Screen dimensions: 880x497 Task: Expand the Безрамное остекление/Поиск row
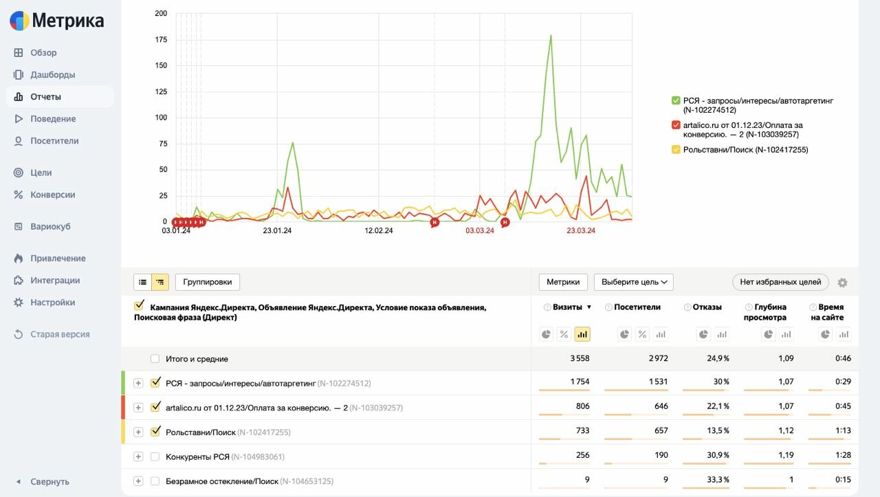click(x=138, y=481)
